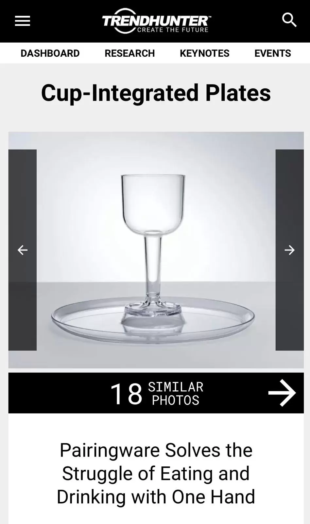Show previous photo with left arrow
The height and width of the screenshot is (524, 310).
point(22,250)
